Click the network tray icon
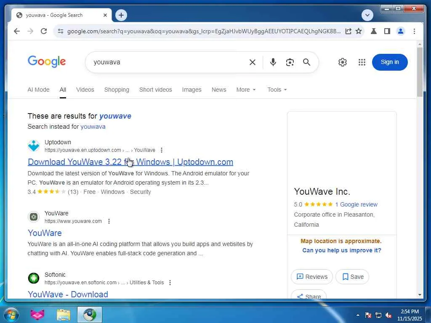Image resolution: width=431 pixels, height=323 pixels. [x=378, y=315]
